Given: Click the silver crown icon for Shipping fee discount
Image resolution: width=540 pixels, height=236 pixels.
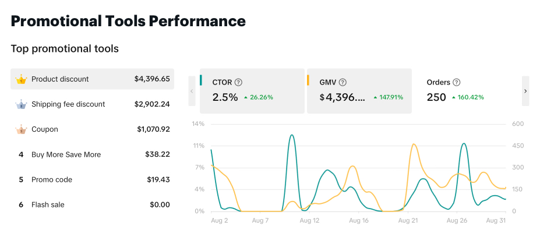Looking at the screenshot, I should [x=22, y=104].
